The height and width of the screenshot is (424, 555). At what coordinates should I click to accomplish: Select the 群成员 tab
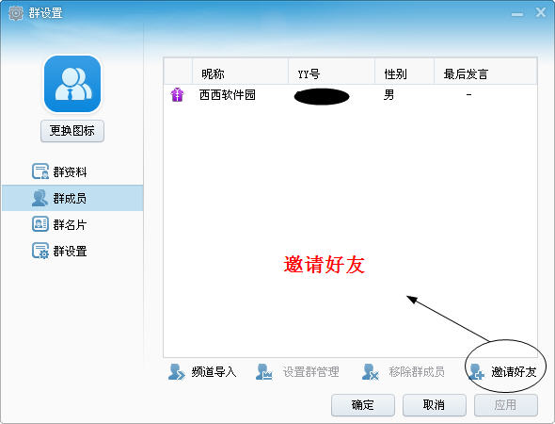(x=72, y=198)
